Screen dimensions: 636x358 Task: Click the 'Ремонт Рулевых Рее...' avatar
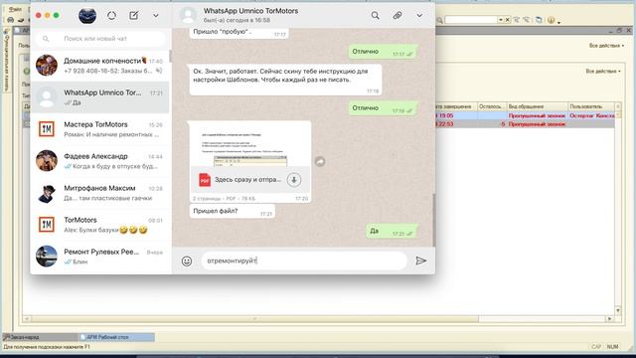(47, 257)
